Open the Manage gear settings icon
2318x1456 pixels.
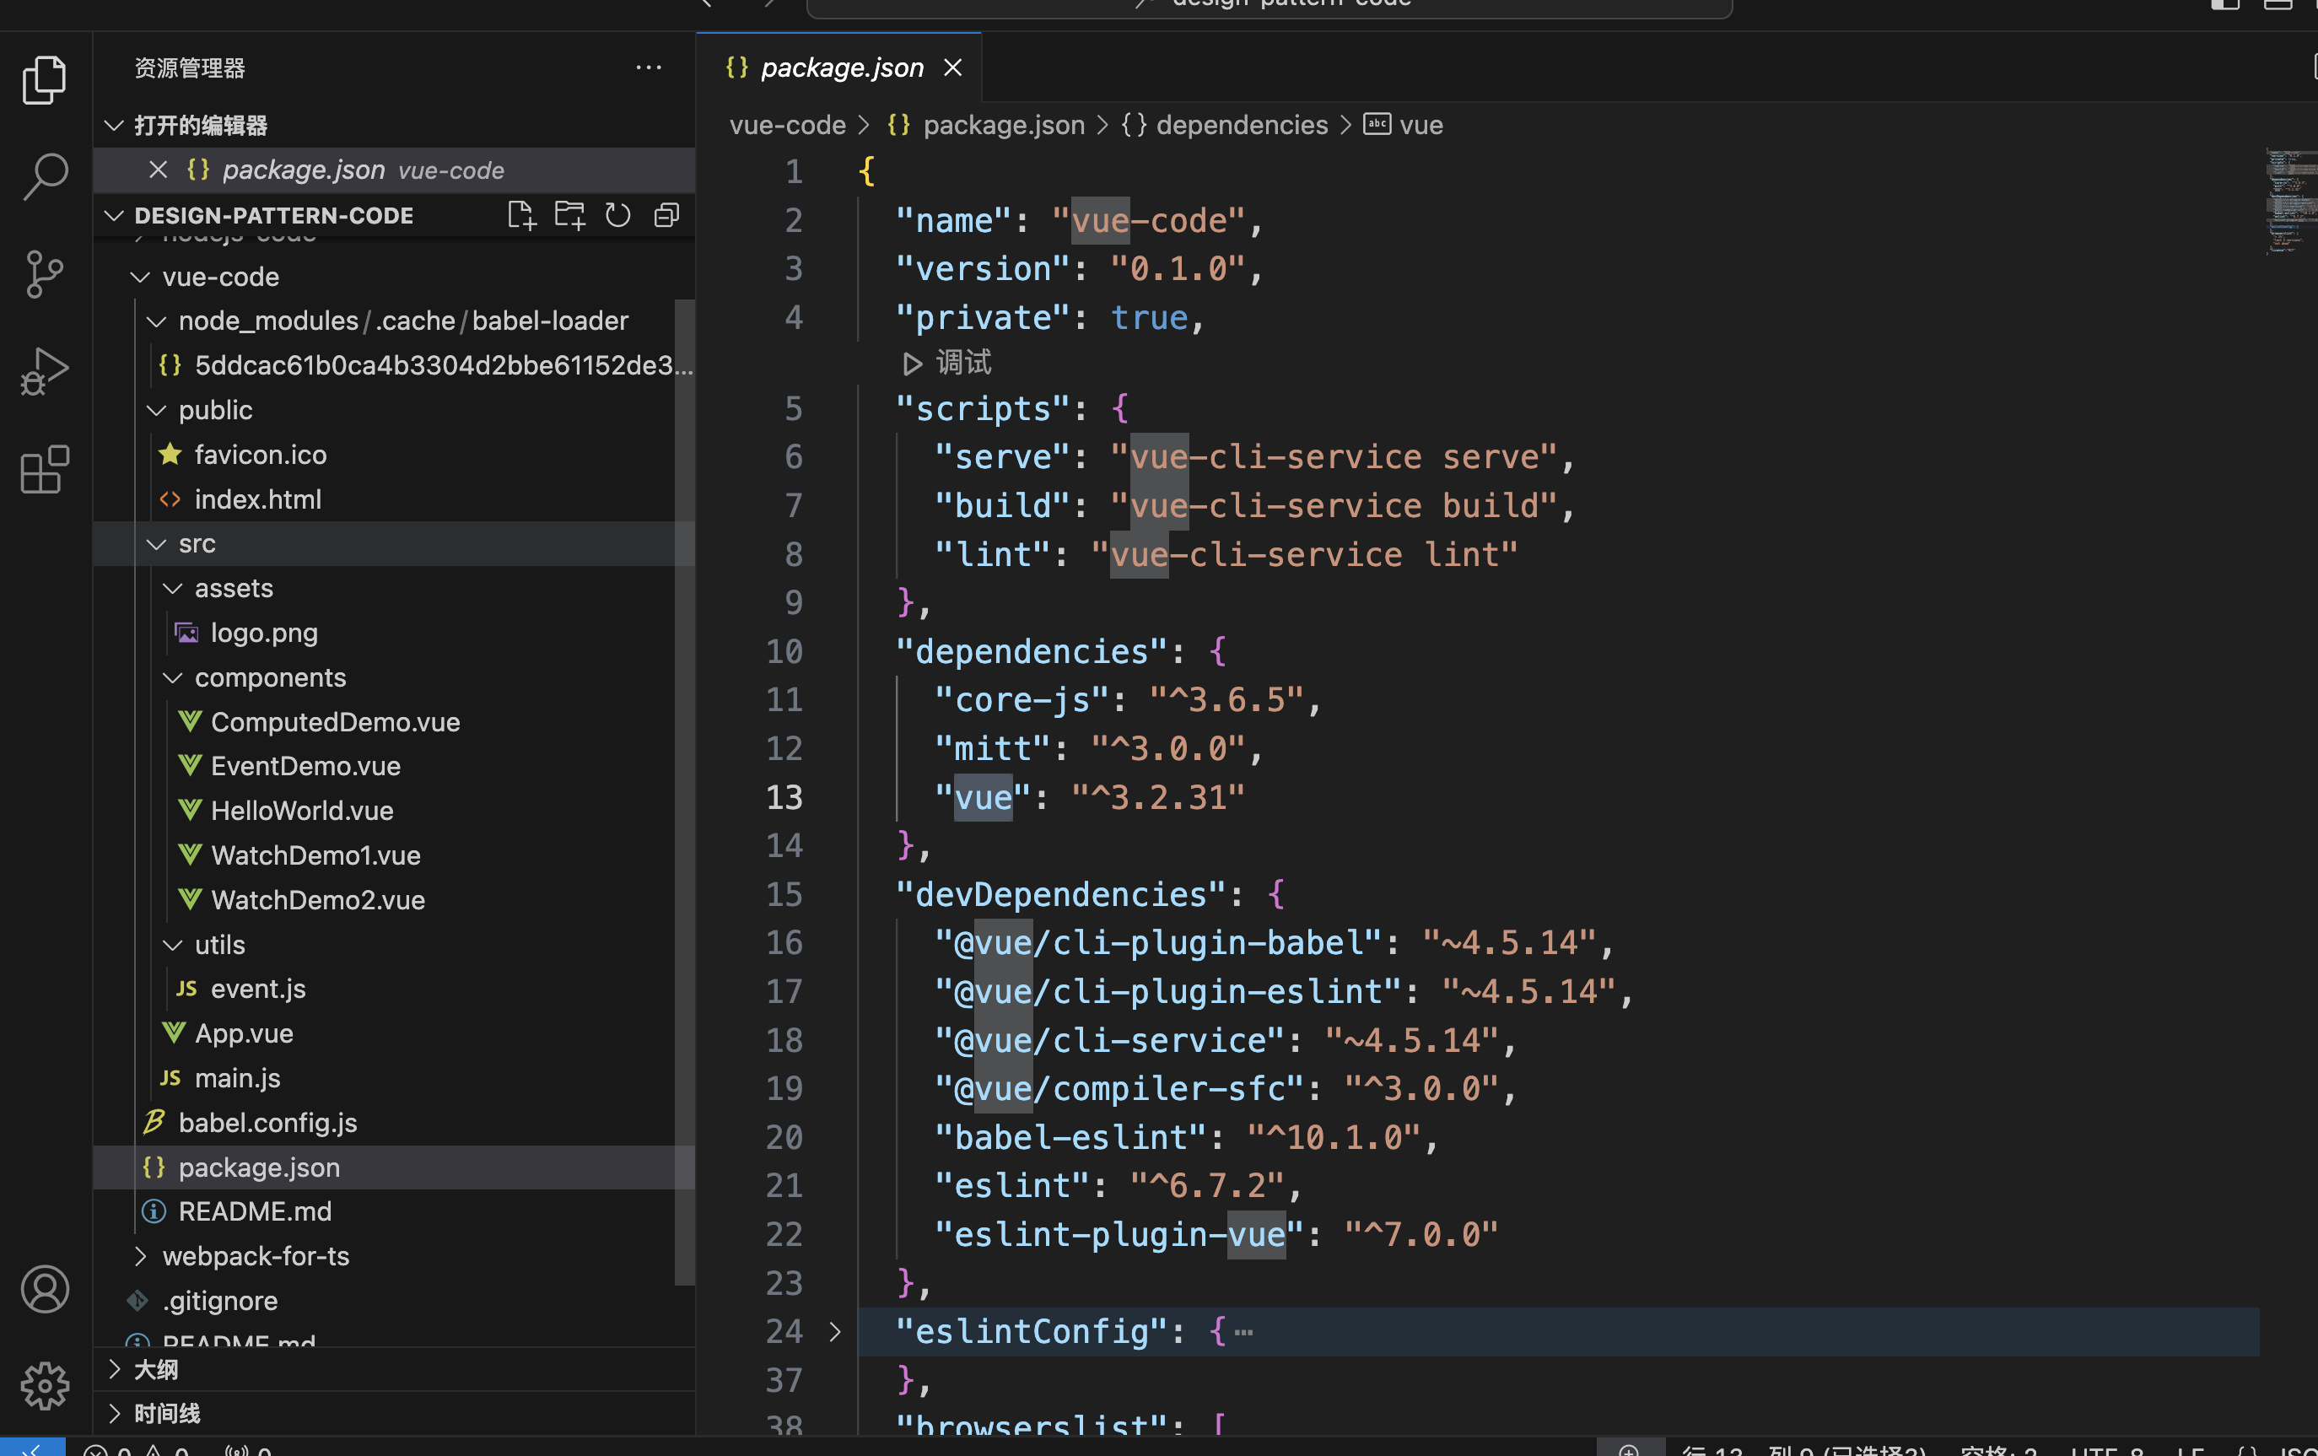(44, 1386)
